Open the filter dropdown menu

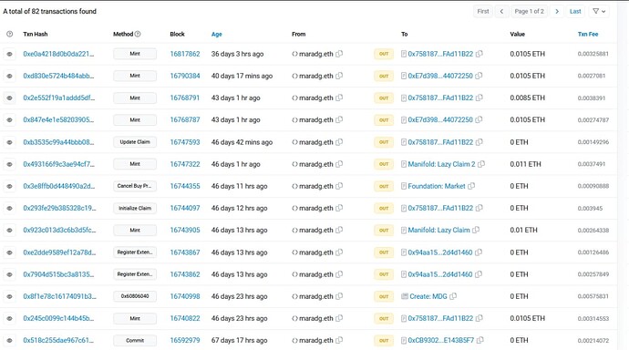(x=599, y=11)
